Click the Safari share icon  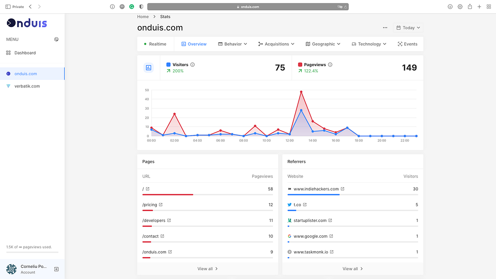click(x=470, y=7)
